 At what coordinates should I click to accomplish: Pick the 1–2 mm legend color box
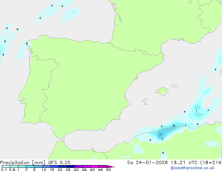coord(22,166)
